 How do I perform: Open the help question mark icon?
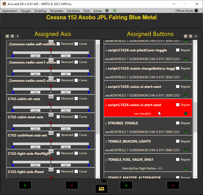point(107,11)
